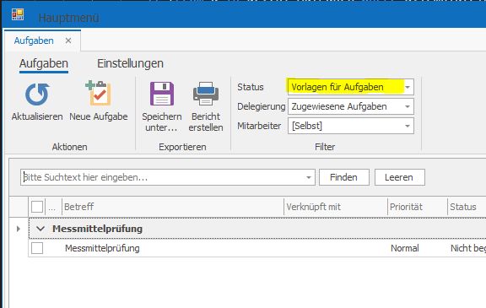Click the Speichern unter floppy disk icon

[x=162, y=94]
